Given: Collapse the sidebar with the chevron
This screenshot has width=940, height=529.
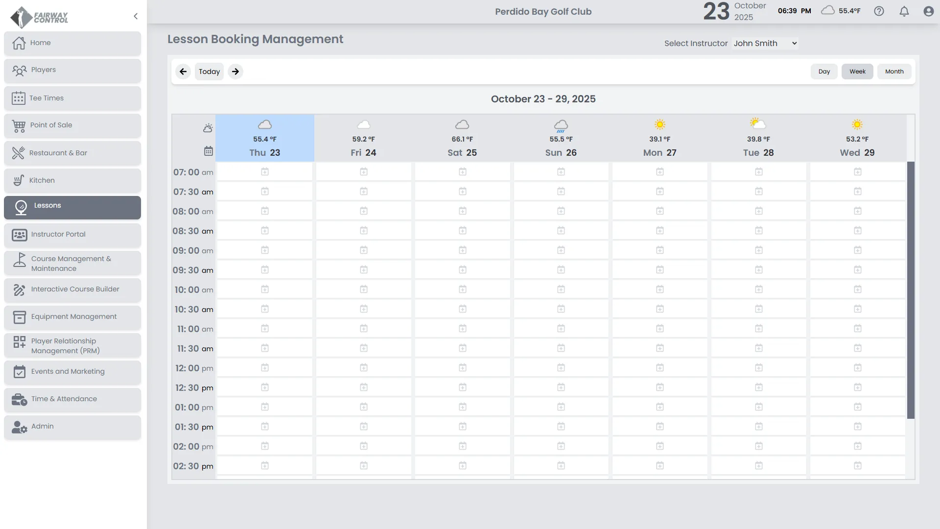Looking at the screenshot, I should [136, 16].
